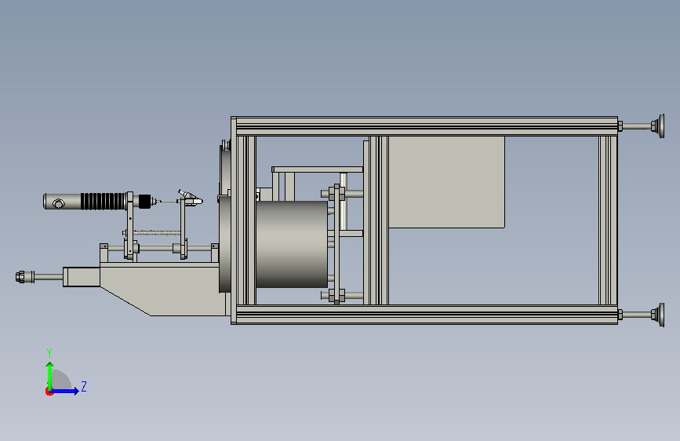Select the top-right leveling foot of the frame
Image resolution: width=680 pixels, height=441 pixels.
pos(658,126)
